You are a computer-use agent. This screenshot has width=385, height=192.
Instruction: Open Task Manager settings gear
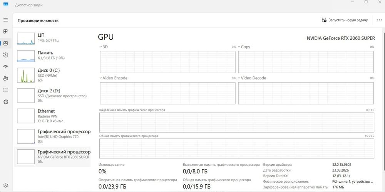coord(6,185)
